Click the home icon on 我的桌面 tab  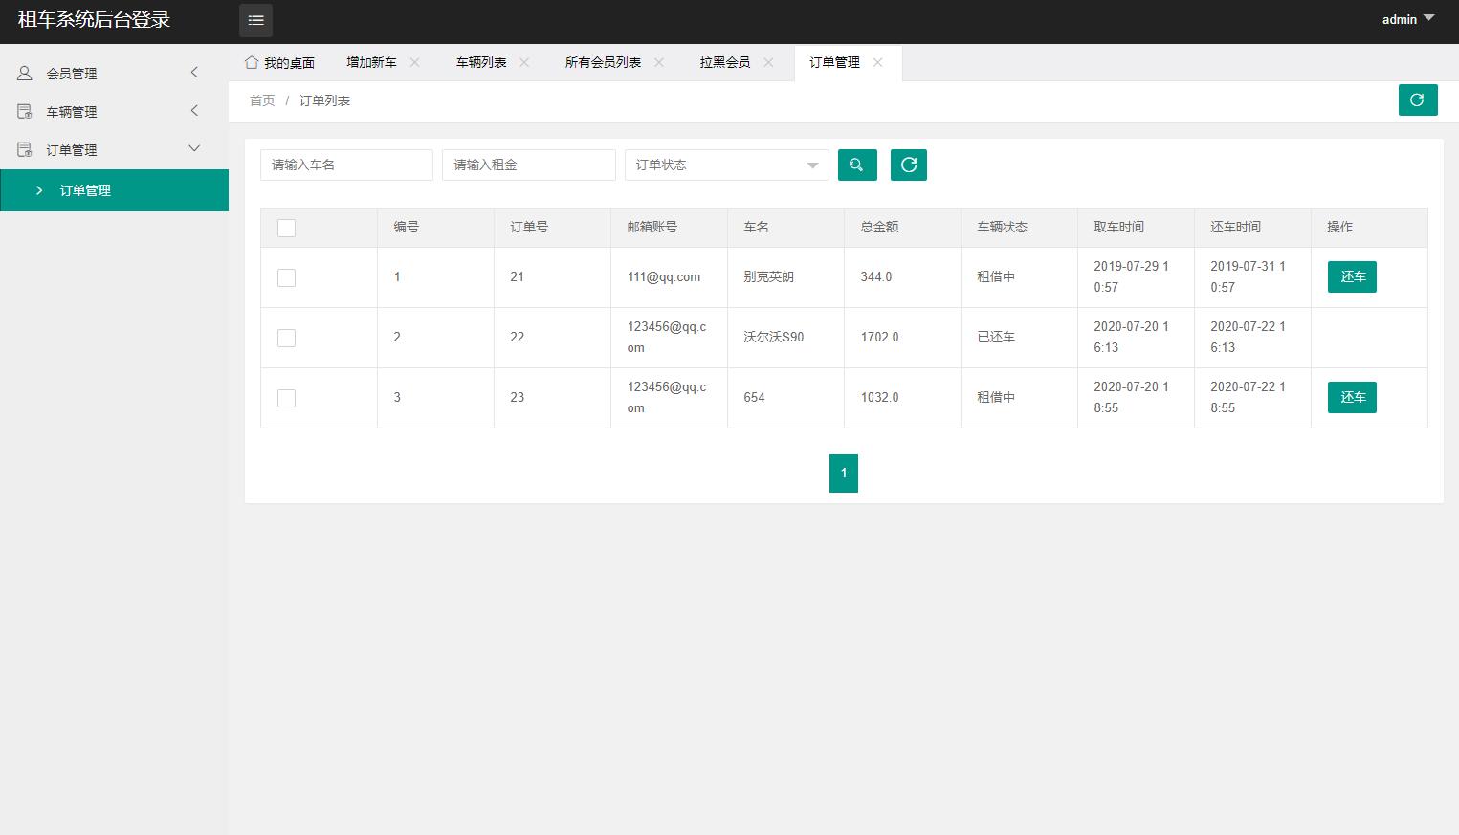252,62
